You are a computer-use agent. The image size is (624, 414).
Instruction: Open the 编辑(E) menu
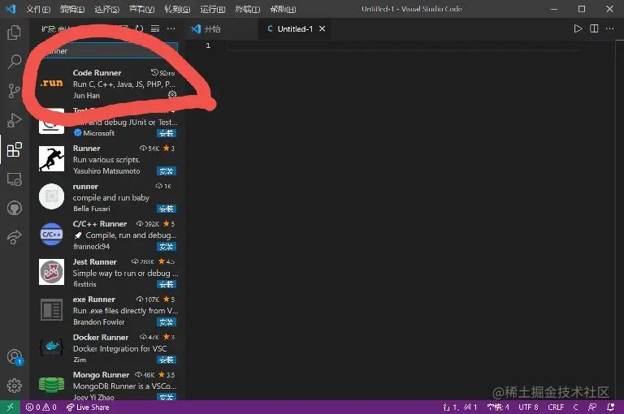(72, 9)
